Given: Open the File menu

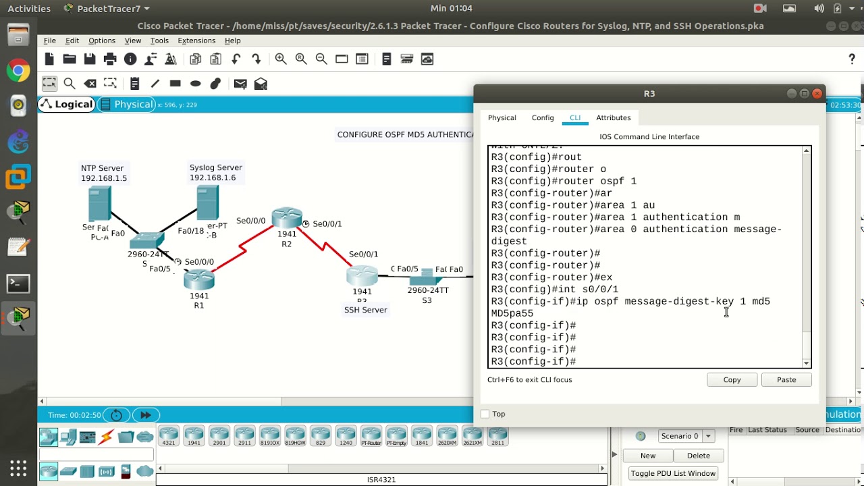Looking at the screenshot, I should point(50,40).
